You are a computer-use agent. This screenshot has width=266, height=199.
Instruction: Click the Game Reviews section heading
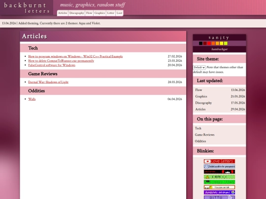pyautogui.click(x=43, y=74)
